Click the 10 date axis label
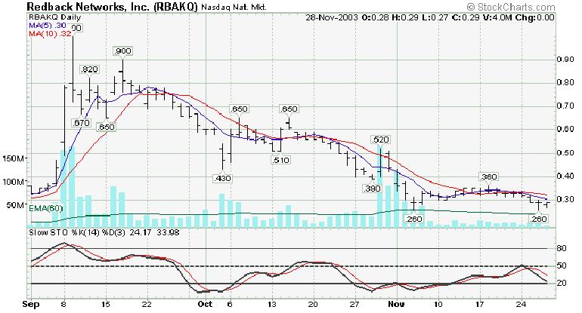This screenshot has height=313, width=582. [438, 304]
